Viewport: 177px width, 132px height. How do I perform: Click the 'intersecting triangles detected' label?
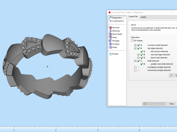159,70
